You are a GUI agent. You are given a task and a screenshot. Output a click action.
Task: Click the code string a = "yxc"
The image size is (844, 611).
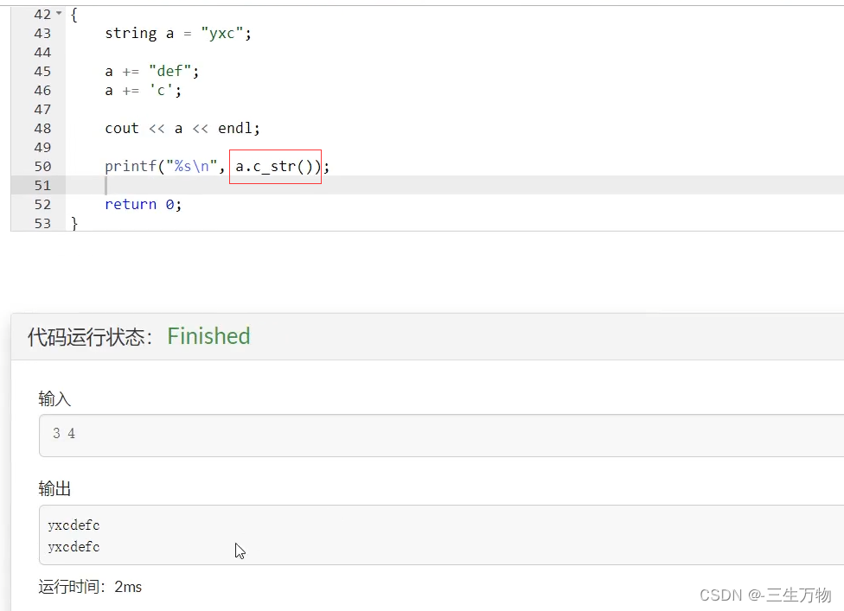point(178,34)
